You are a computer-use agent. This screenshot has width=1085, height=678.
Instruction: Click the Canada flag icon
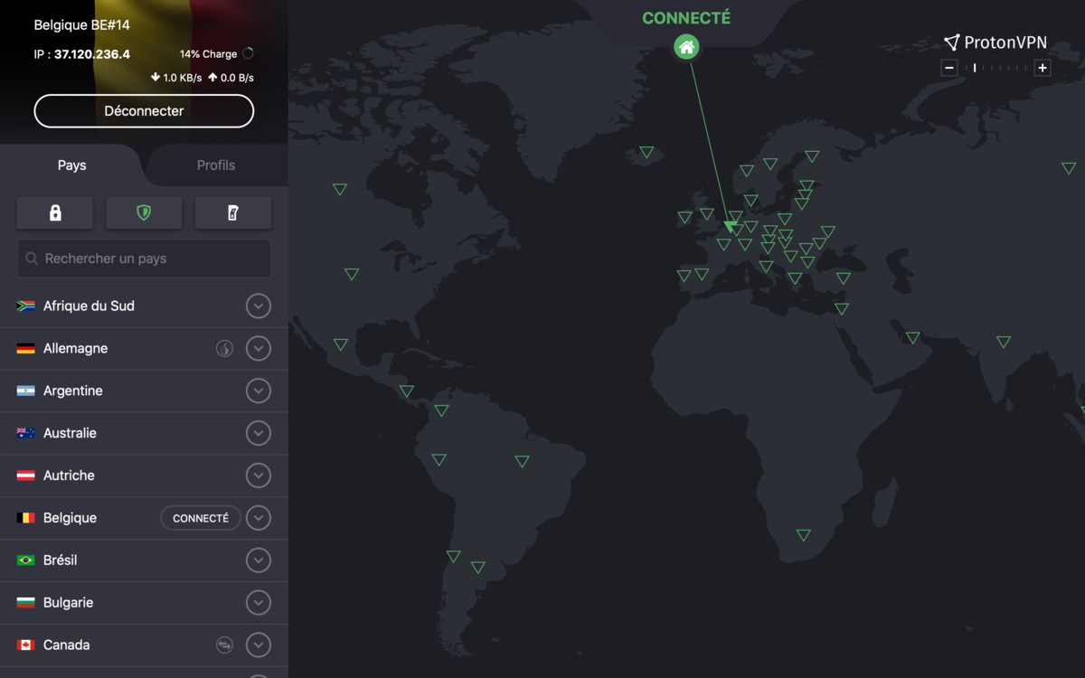[x=26, y=645]
